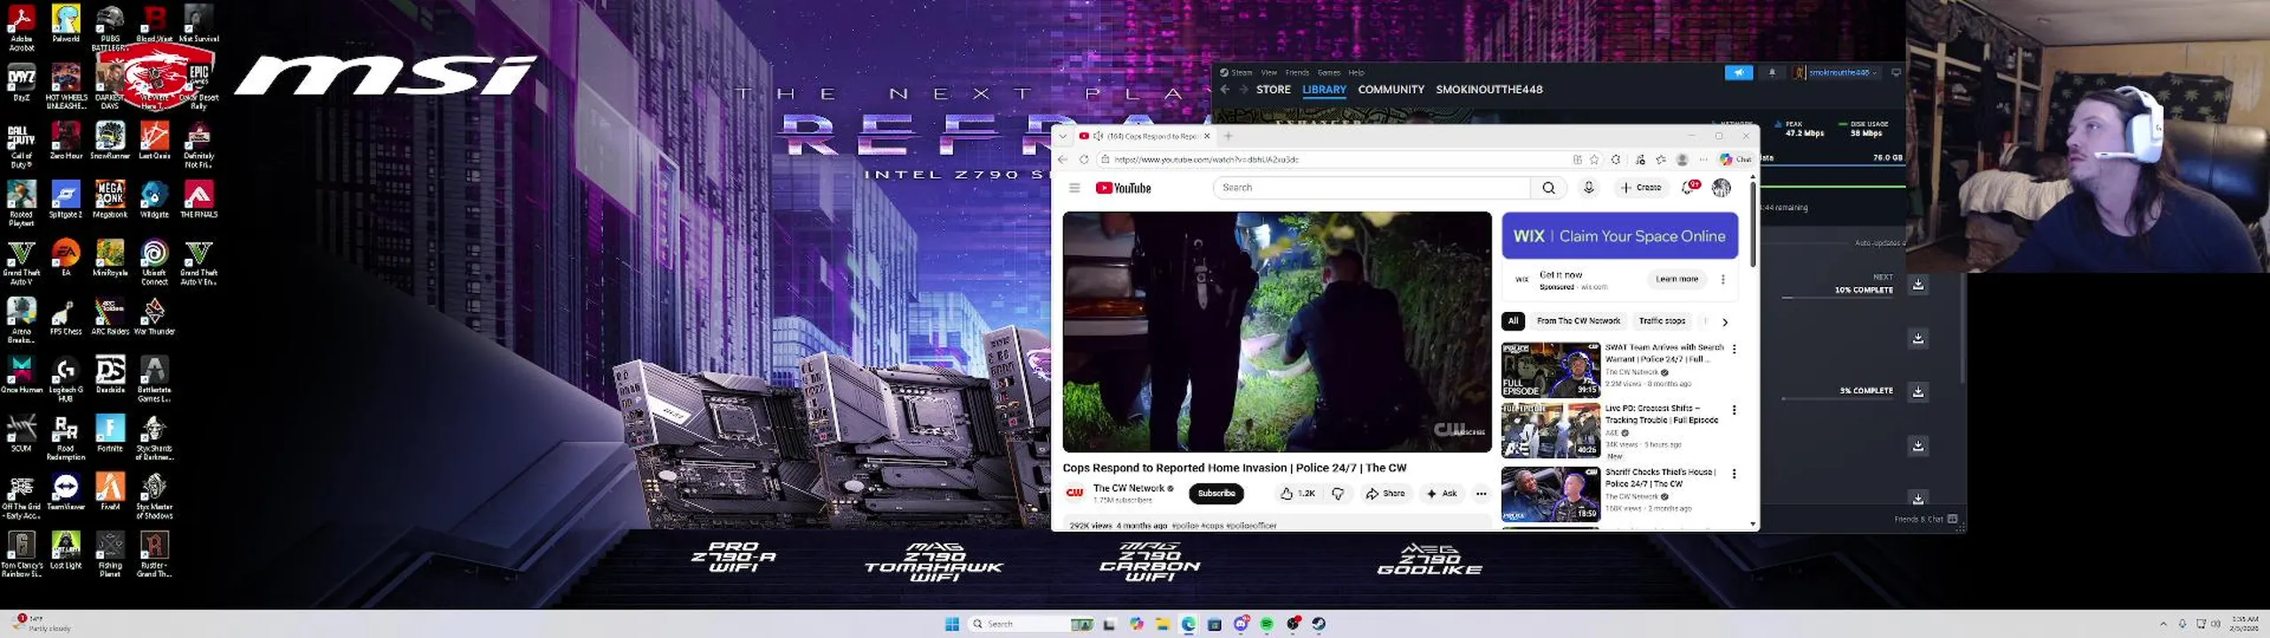Open Games menu in Steam window
Image resolution: width=2270 pixels, height=638 pixels.
(1328, 73)
